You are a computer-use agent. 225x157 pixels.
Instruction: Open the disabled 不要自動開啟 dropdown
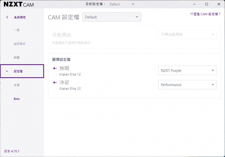(x=187, y=35)
